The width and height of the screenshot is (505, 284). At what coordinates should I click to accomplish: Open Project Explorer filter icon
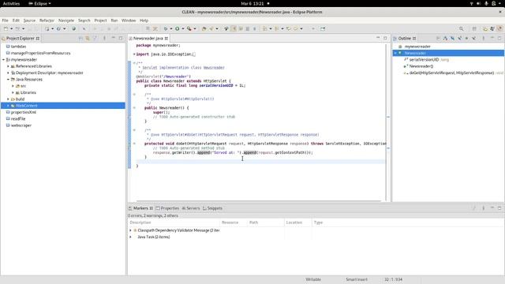click(x=95, y=38)
